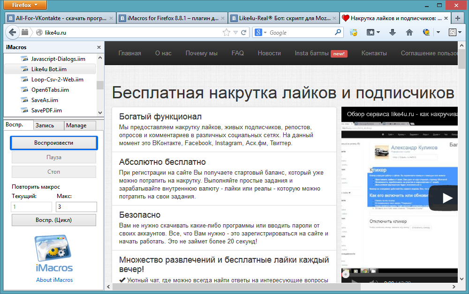Open the Insta баттлы navigation link
469x294 pixels.
click(321, 53)
